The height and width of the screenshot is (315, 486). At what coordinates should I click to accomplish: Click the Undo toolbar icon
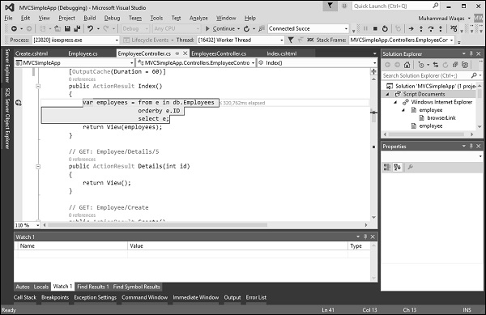point(90,28)
